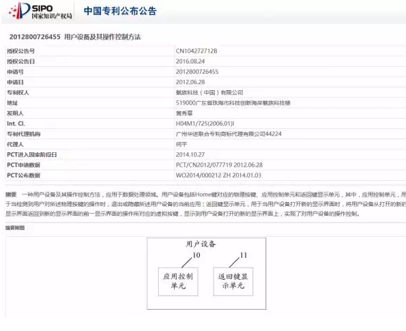Click the patentee name 魅族科技（中国）有限公司

(x=209, y=92)
